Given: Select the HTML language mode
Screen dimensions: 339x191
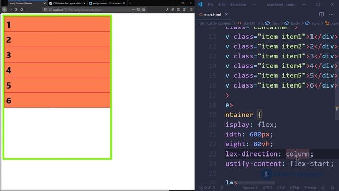Looking at the screenshot, I should pos(295,188).
